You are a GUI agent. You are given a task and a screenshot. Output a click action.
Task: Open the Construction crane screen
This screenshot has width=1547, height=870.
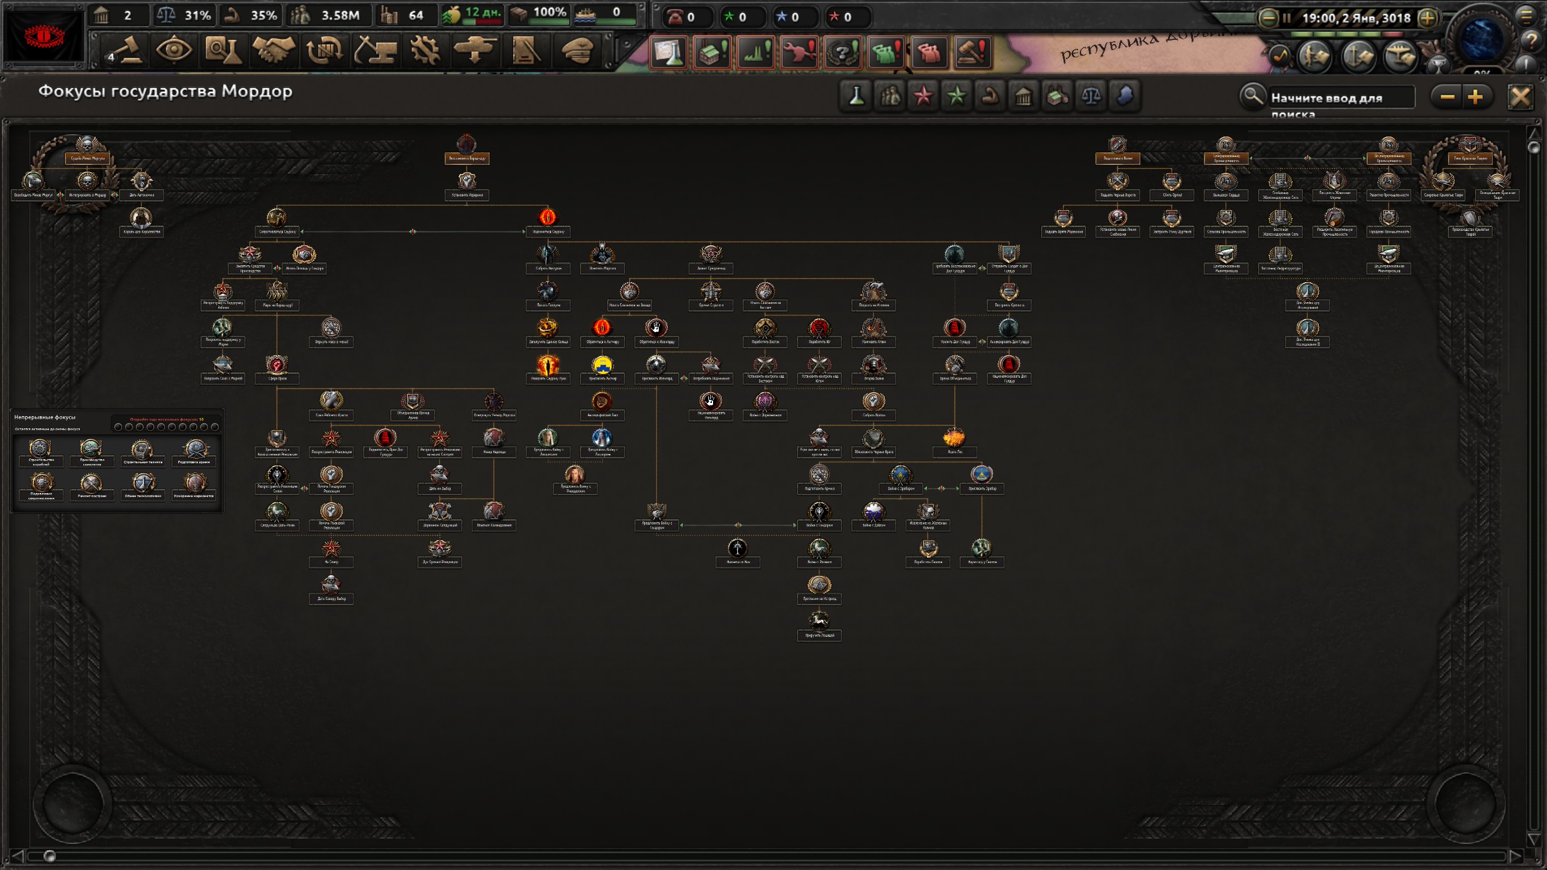(375, 50)
